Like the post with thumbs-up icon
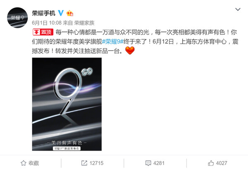This screenshot has height=170, width=248. [x=211, y=163]
